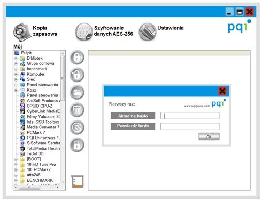
Task: Expand the Komputer tree node
Action: [x=16, y=74]
